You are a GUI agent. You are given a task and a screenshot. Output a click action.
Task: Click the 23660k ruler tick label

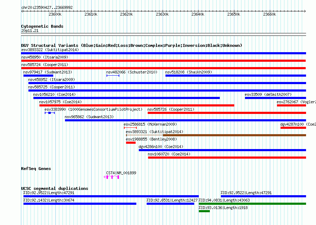[x=269, y=14]
